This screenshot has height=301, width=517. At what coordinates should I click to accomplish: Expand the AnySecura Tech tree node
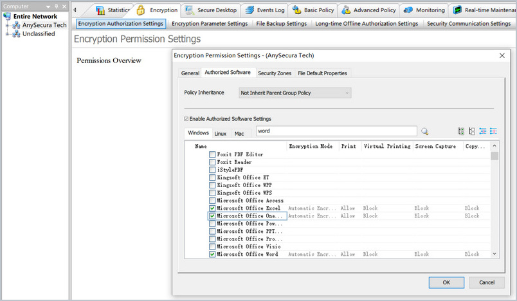(x=7, y=25)
